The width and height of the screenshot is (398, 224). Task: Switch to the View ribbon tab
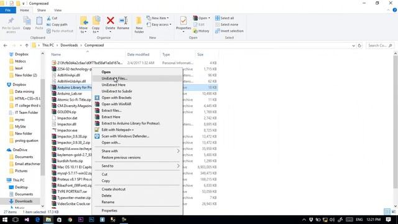(x=58, y=10)
